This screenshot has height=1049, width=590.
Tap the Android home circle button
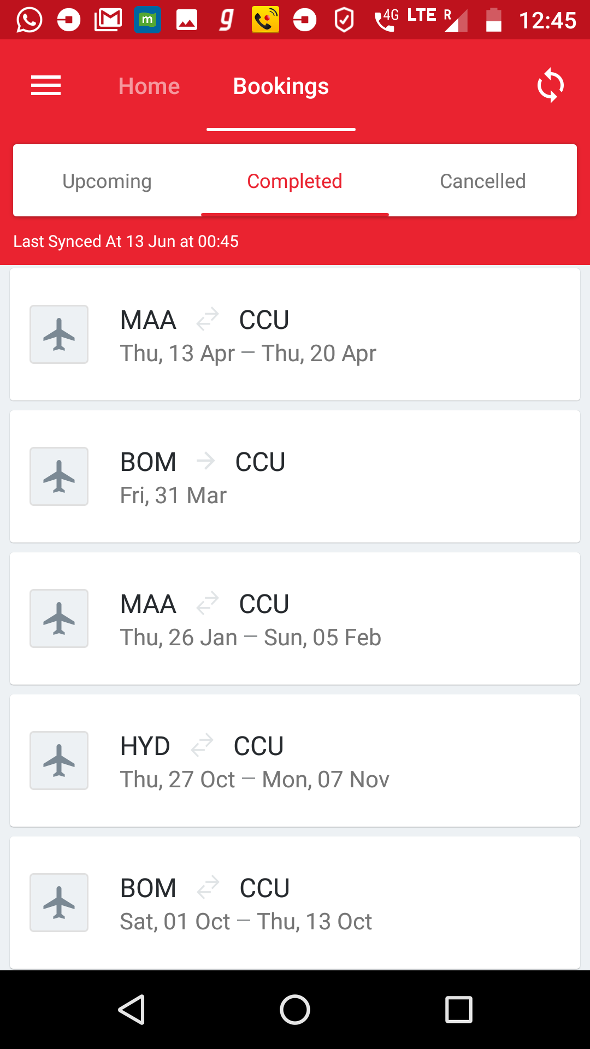[x=295, y=1009]
